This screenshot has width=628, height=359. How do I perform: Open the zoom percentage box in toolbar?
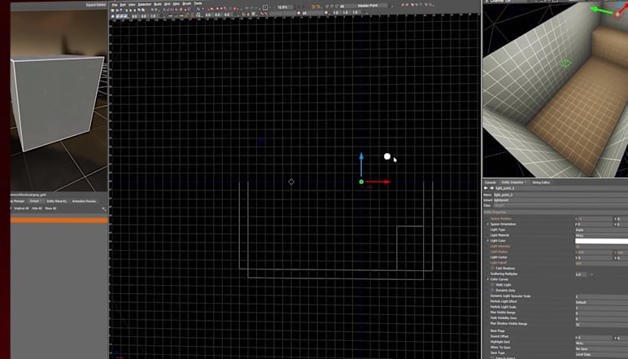point(286,7)
